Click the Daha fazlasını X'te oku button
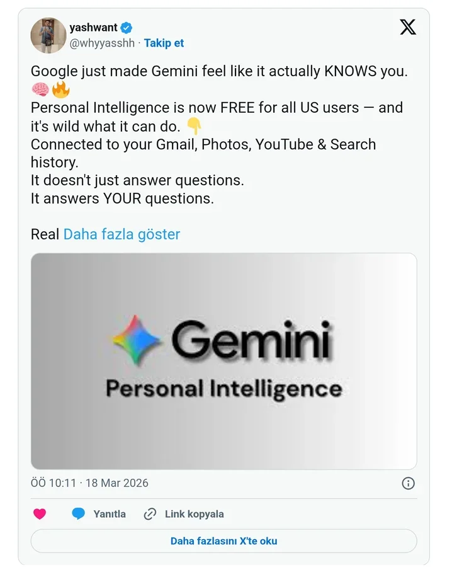This screenshot has width=469, height=567. [223, 541]
